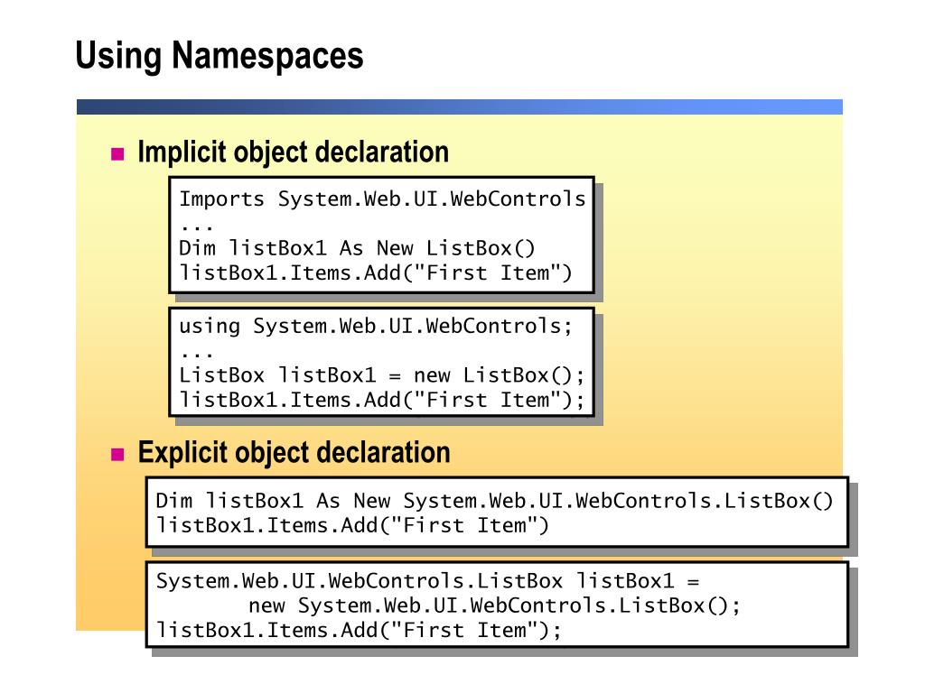Click the last 'listBox1.Items.Add("First Item");' line in the bottom box
Image resolution: width=925 pixels, height=693 pixels.
(x=359, y=631)
